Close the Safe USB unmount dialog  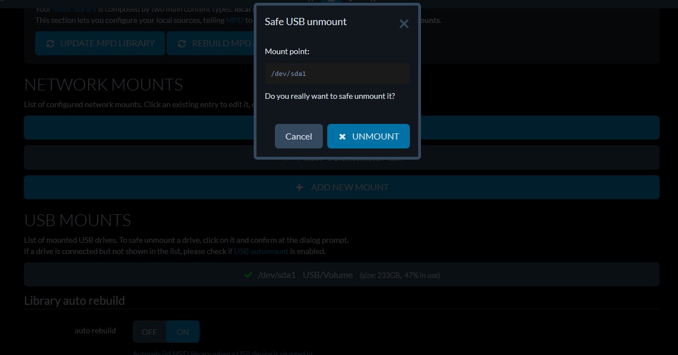tap(404, 23)
